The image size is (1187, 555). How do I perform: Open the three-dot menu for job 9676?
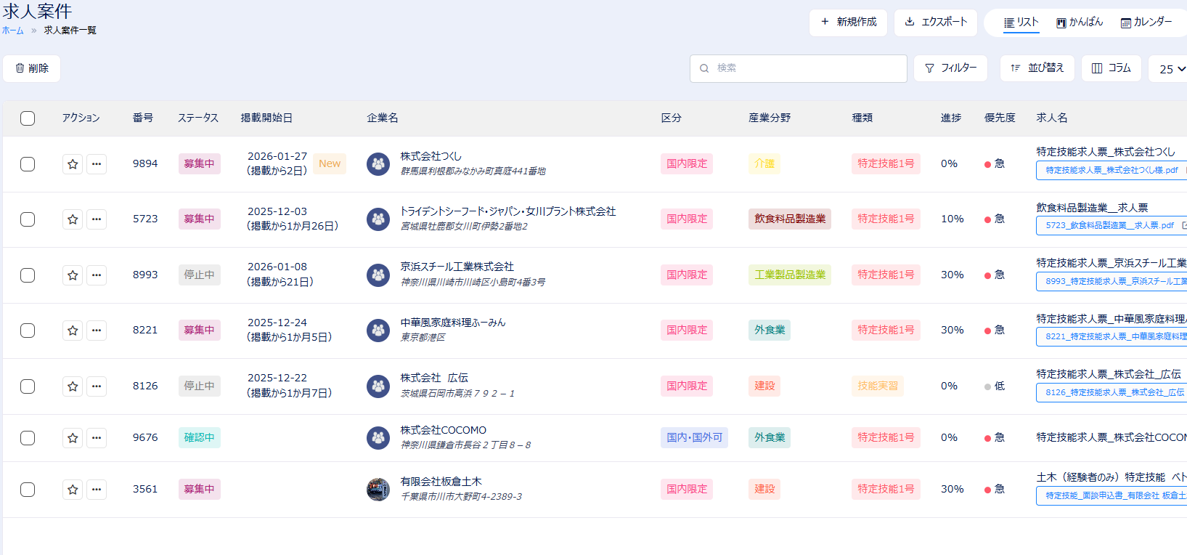pos(97,438)
